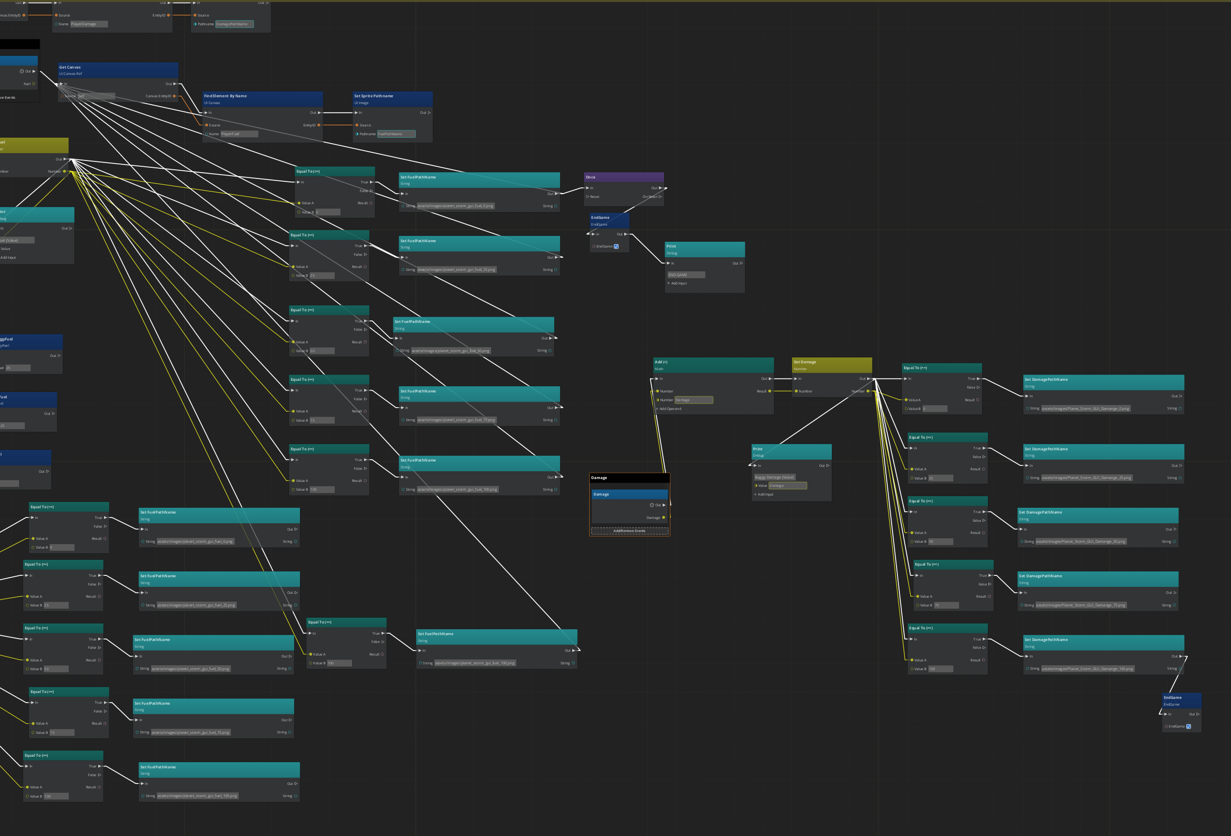The width and height of the screenshot is (1231, 836).
Task: Click Add Operand in the Add (+) node
Action: [669, 409]
